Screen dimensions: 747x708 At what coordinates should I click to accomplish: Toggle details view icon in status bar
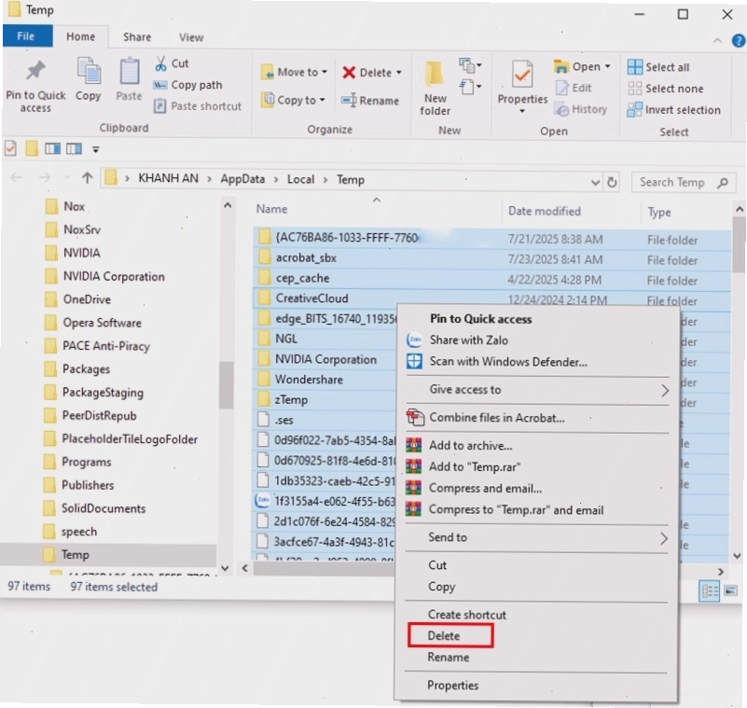coord(710,591)
